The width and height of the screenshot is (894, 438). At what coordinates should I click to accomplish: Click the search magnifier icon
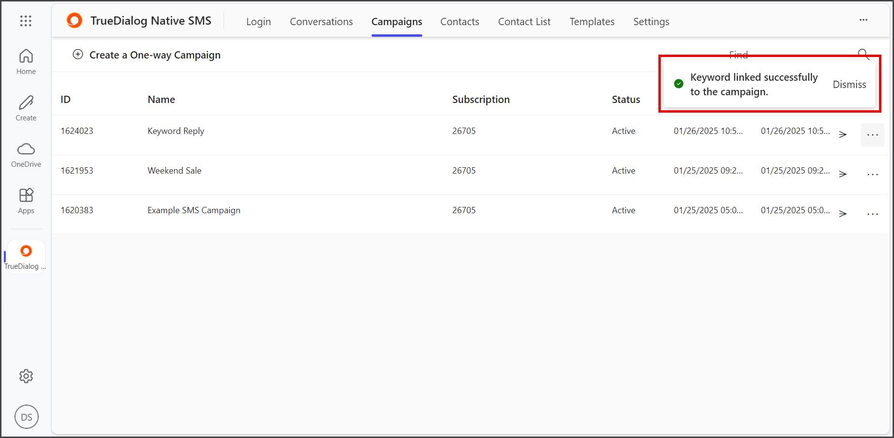pos(864,54)
